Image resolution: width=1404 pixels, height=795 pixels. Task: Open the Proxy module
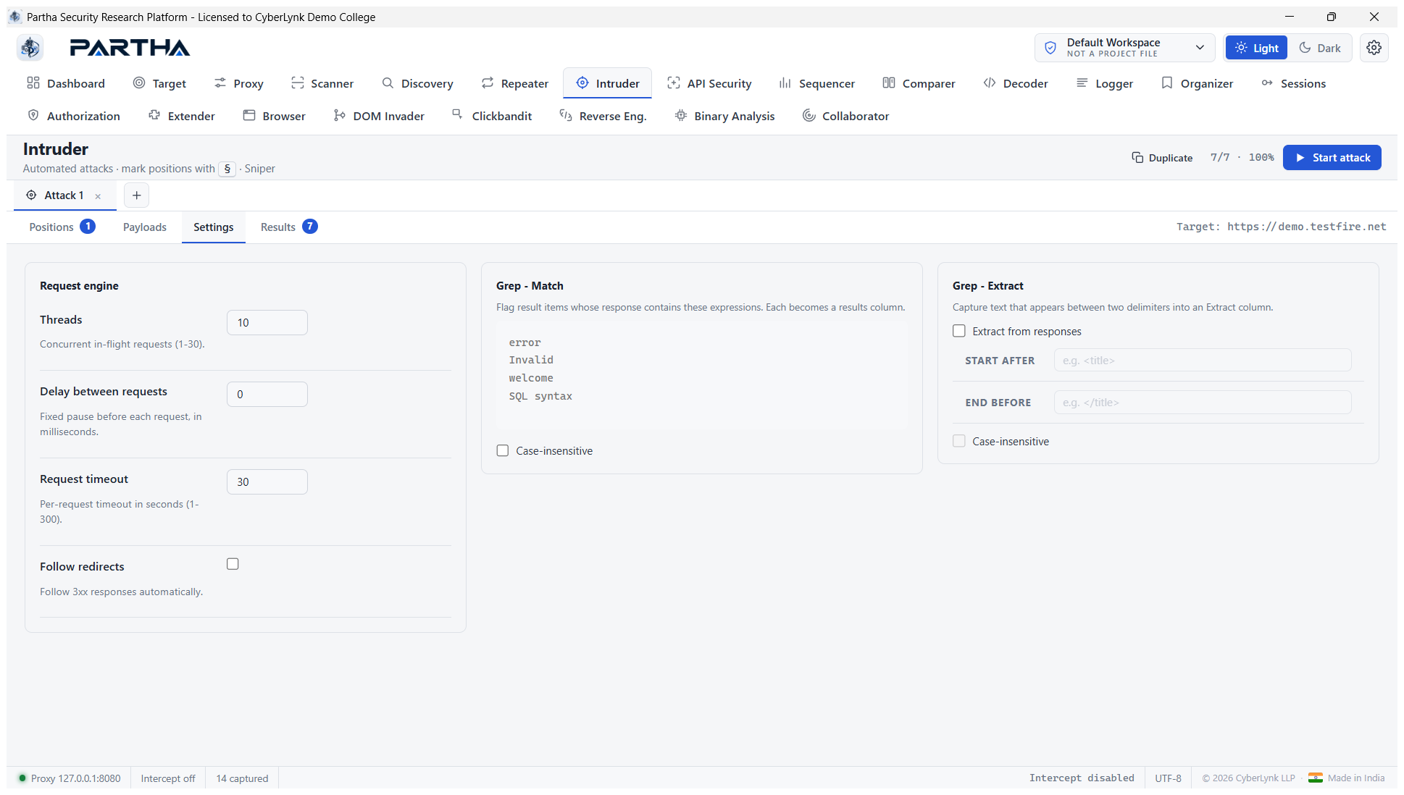pyautogui.click(x=239, y=83)
